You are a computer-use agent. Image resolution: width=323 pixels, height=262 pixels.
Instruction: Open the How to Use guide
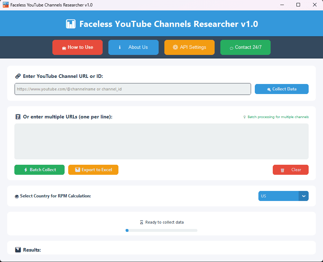click(x=77, y=47)
